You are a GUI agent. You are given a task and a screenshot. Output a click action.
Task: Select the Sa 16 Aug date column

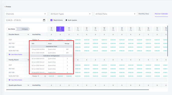tap(87, 29)
